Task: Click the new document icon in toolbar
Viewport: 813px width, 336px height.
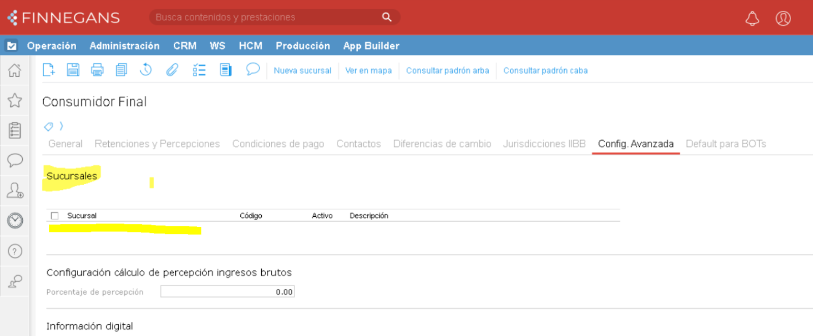Action: [x=48, y=70]
